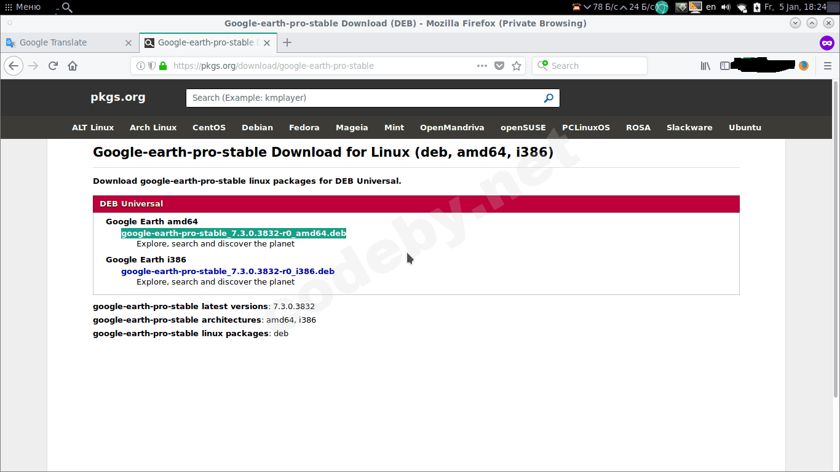Click the Google Earth amd64 heading
Screen dimensions: 840x472
[152, 222]
